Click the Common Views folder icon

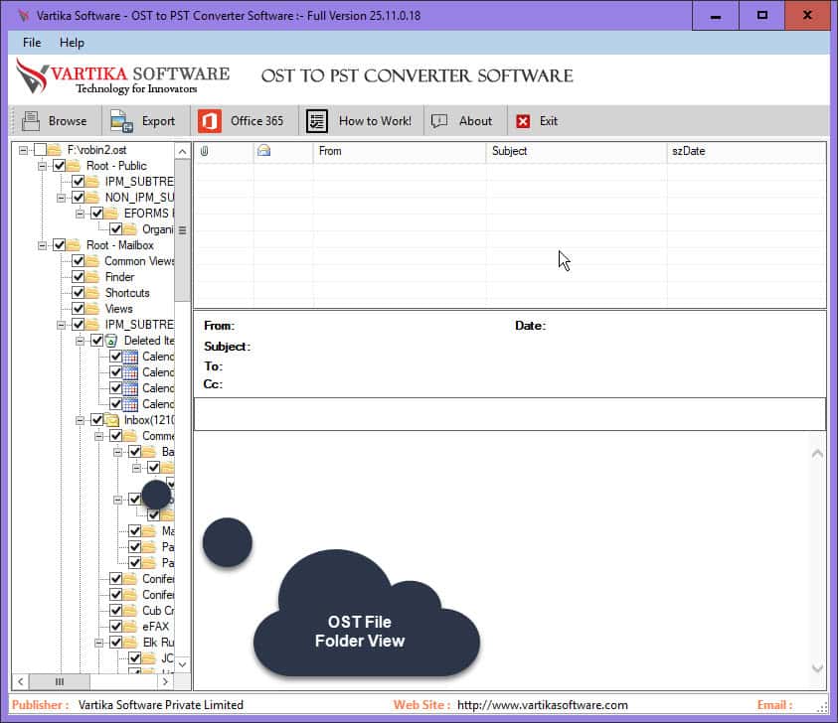pyautogui.click(x=92, y=261)
